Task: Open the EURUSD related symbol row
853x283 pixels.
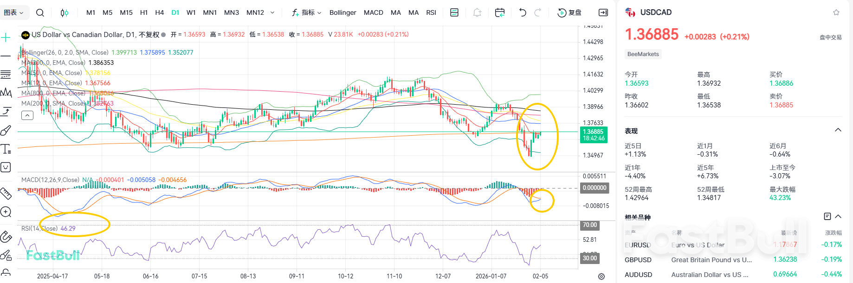Action: (733, 245)
